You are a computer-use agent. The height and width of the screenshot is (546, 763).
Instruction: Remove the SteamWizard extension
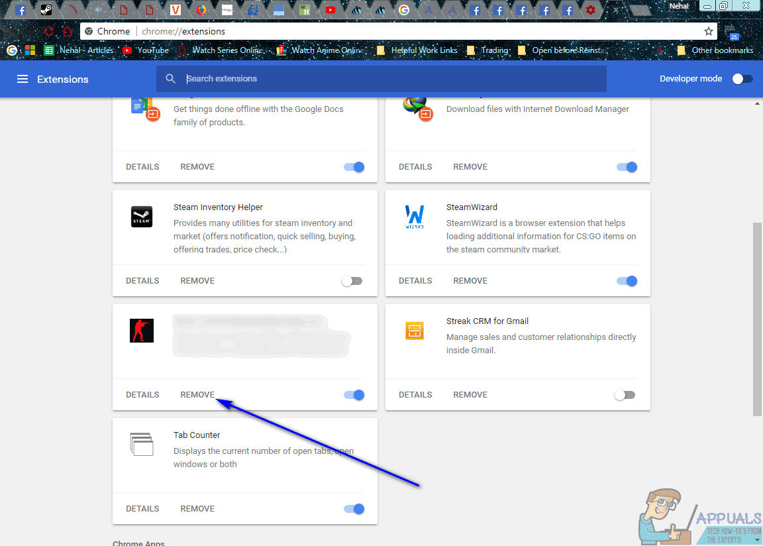point(470,281)
